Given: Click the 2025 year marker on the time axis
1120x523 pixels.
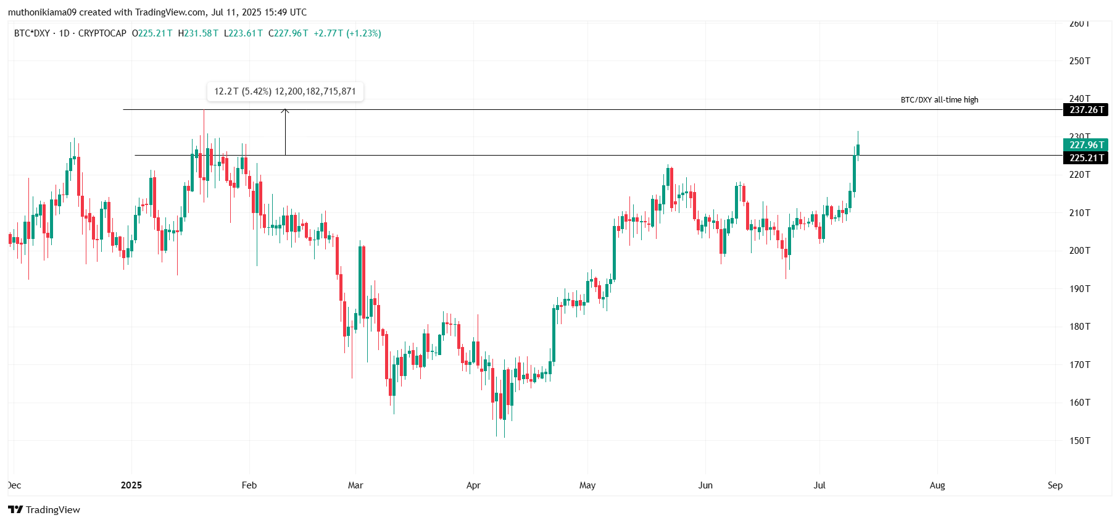Looking at the screenshot, I should coord(131,485).
